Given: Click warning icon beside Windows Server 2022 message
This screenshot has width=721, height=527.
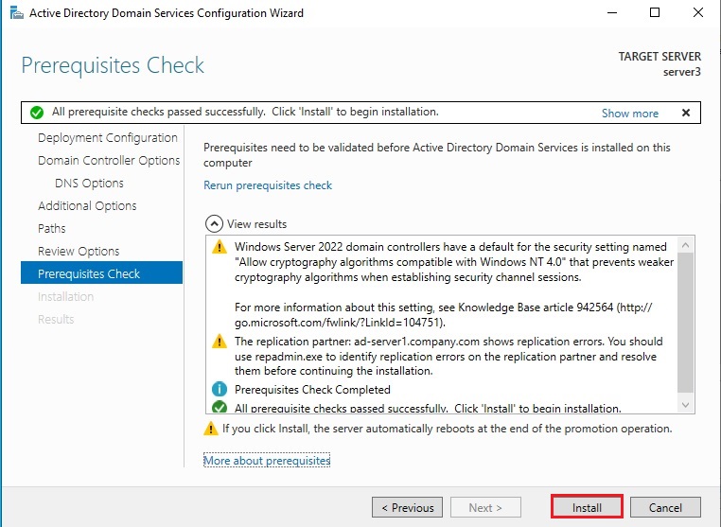Looking at the screenshot, I should click(x=220, y=248).
